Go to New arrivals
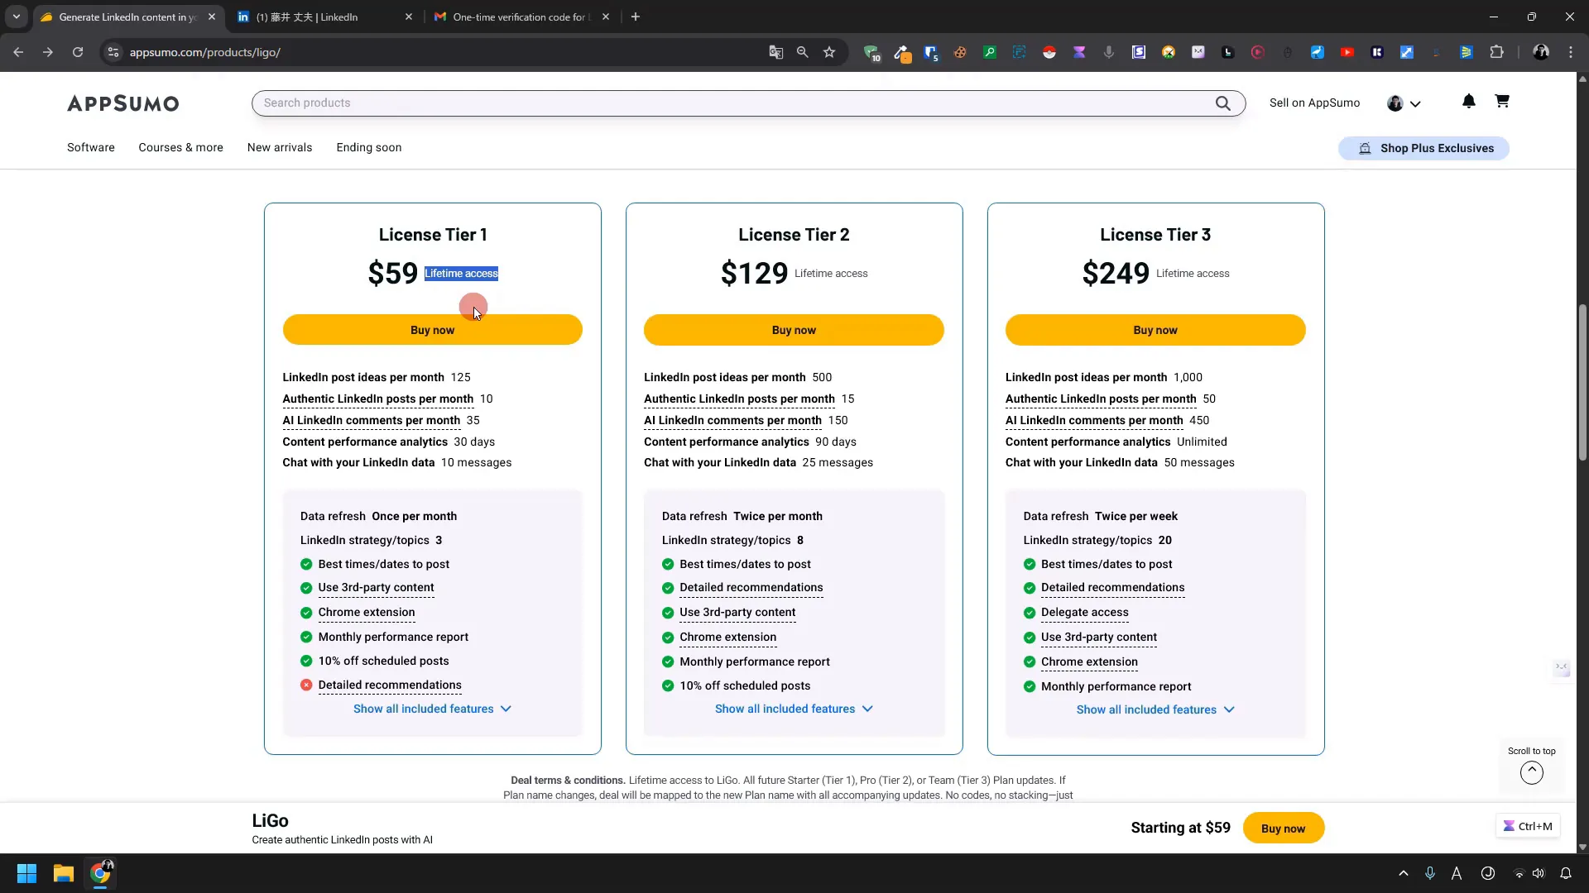Viewport: 1589px width, 893px height. point(280,147)
